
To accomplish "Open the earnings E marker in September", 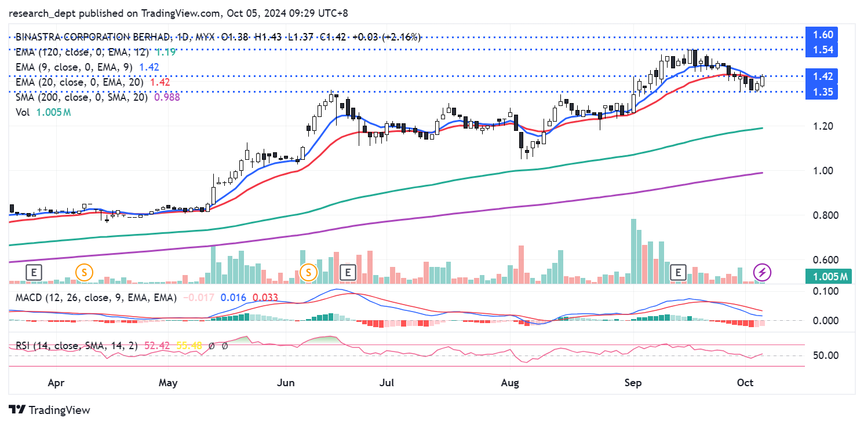I will click(678, 272).
